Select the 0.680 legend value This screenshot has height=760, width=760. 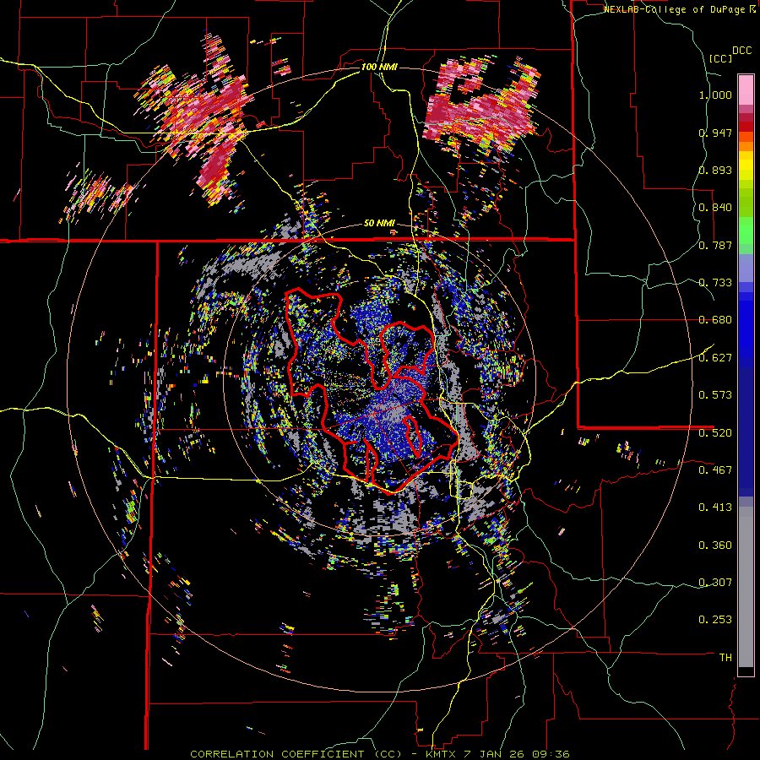coord(715,320)
